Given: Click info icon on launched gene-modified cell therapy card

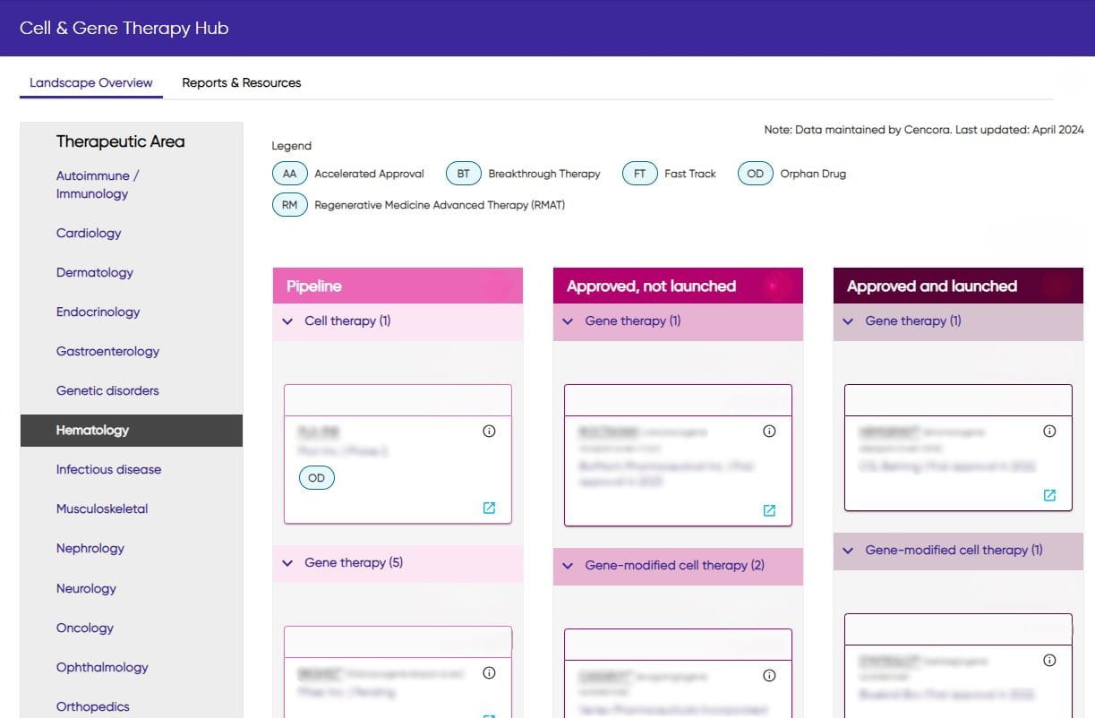Looking at the screenshot, I should [1049, 660].
